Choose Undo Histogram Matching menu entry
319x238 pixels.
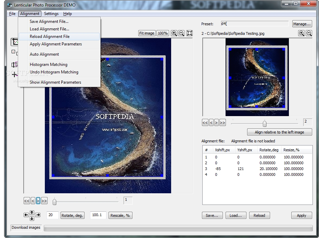pyautogui.click(x=59, y=72)
